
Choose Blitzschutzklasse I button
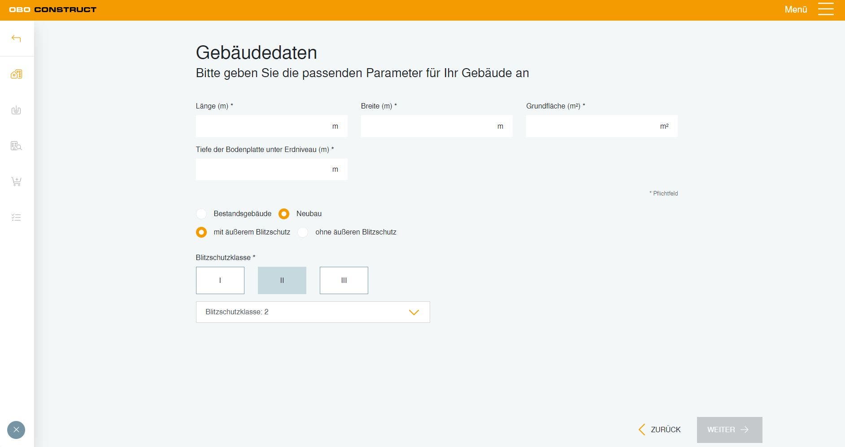(x=220, y=281)
